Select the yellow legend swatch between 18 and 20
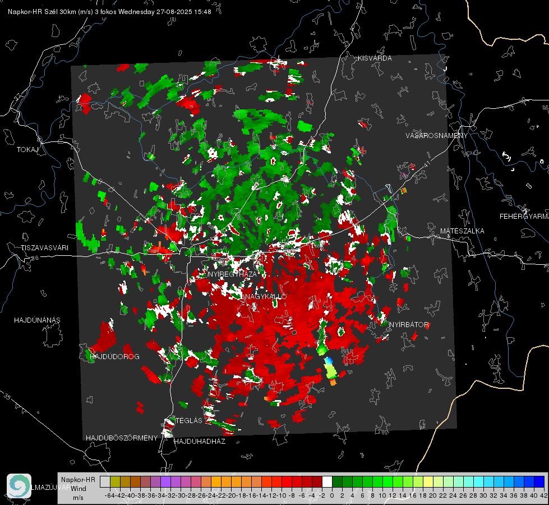549x505 pixels. 428,481
